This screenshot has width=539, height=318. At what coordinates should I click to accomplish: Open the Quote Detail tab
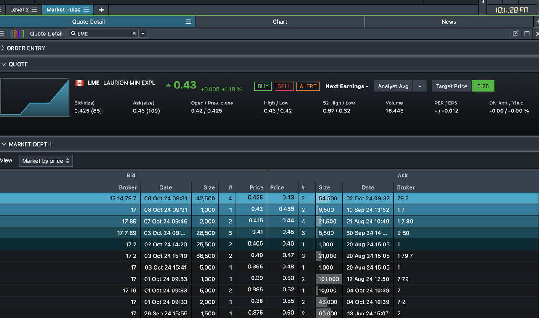click(88, 21)
